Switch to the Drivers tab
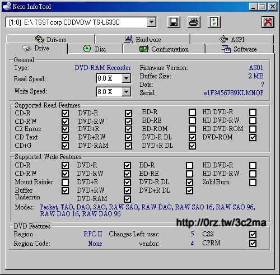The height and width of the screenshot is (275, 280). [x=50, y=39]
